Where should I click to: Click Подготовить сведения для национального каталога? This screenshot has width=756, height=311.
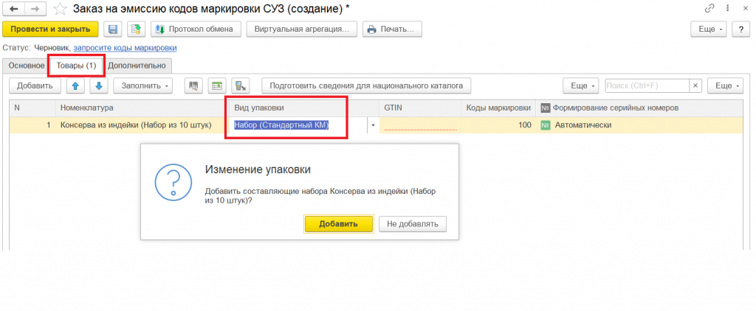click(x=366, y=85)
